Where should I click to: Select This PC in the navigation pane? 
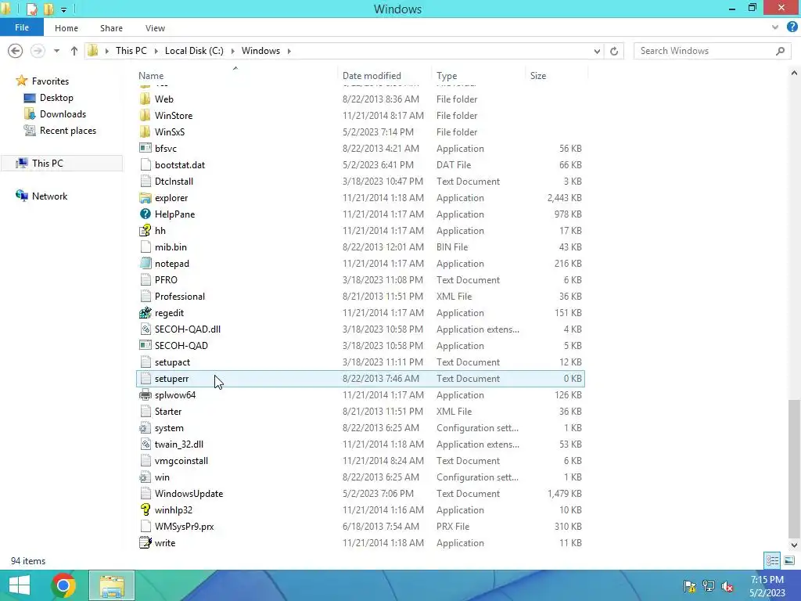coord(47,163)
